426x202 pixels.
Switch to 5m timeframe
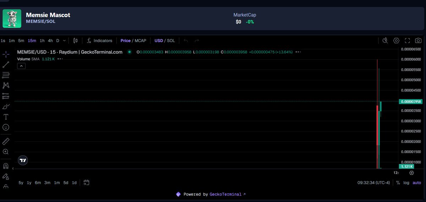click(21, 41)
